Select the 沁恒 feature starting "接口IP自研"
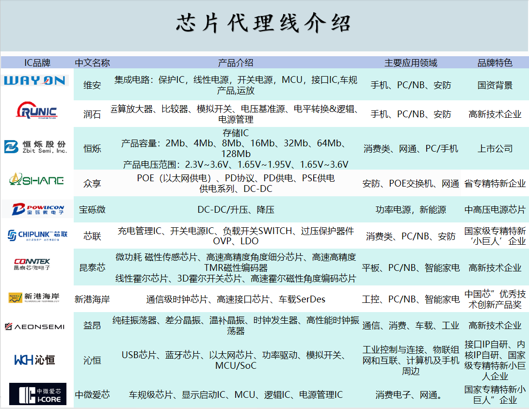Viewport: 529px width, 409px height. (x=495, y=360)
